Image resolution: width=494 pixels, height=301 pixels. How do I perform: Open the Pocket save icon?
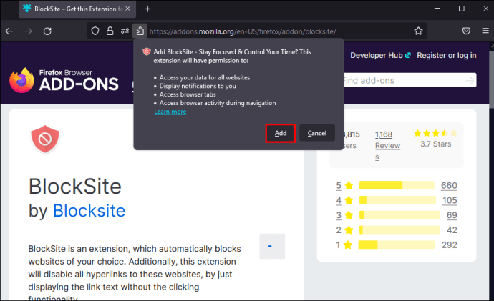(x=466, y=31)
